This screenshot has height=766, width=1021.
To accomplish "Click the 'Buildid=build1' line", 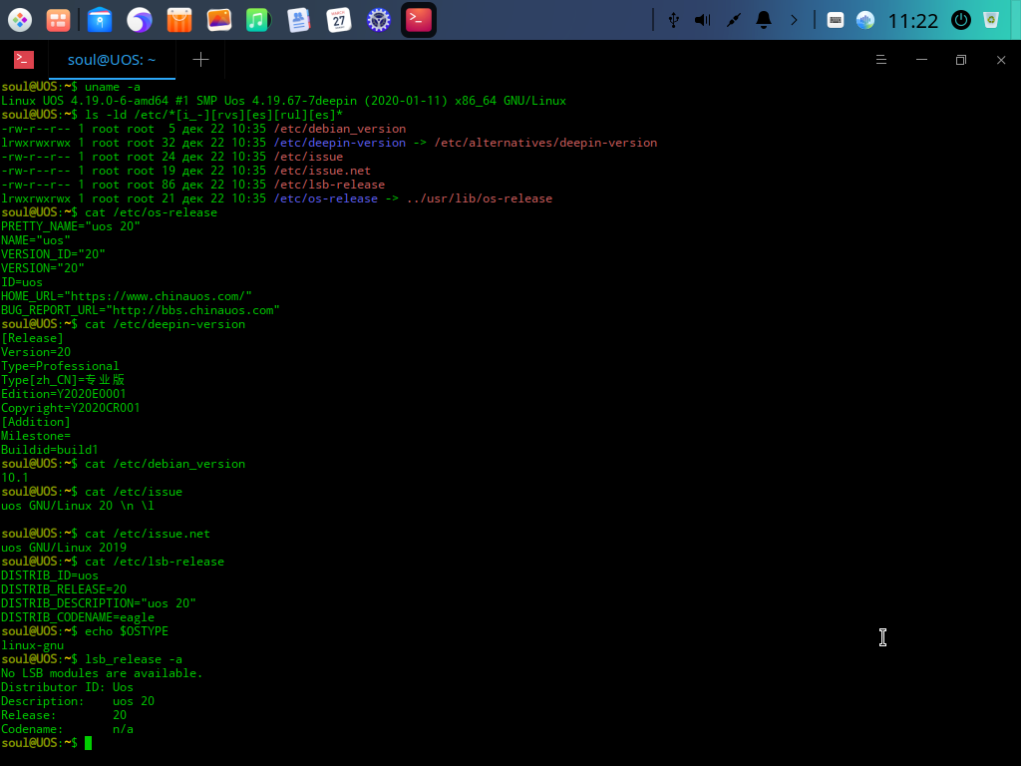I will (50, 450).
